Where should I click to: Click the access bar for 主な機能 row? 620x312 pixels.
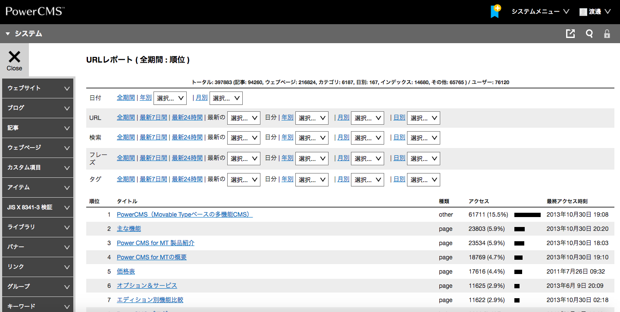pyautogui.click(x=520, y=229)
